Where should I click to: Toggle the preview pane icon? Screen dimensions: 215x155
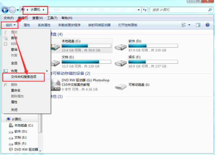tap(198, 25)
